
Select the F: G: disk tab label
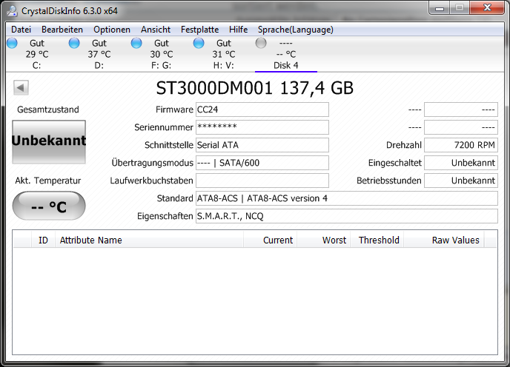162,66
